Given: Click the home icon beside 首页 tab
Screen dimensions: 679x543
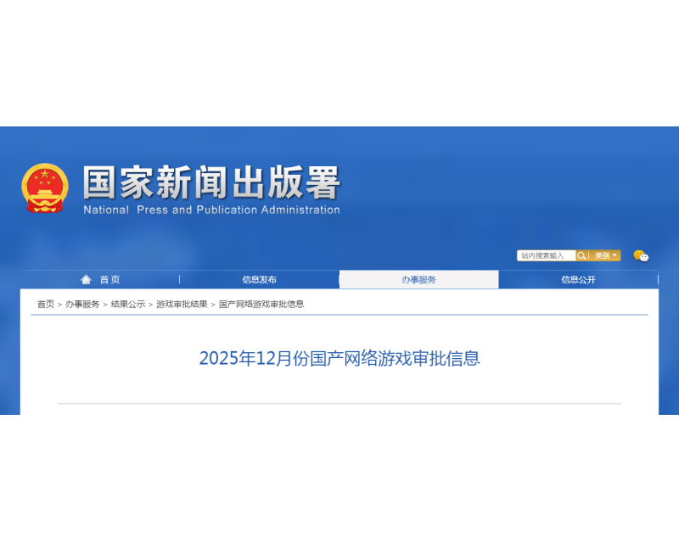Looking at the screenshot, I should click(x=84, y=278).
